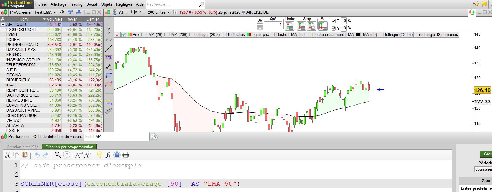Click the Test EMA screener name field

click(116, 136)
